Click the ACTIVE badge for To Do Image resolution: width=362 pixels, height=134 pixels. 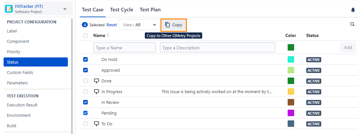coord(314,124)
